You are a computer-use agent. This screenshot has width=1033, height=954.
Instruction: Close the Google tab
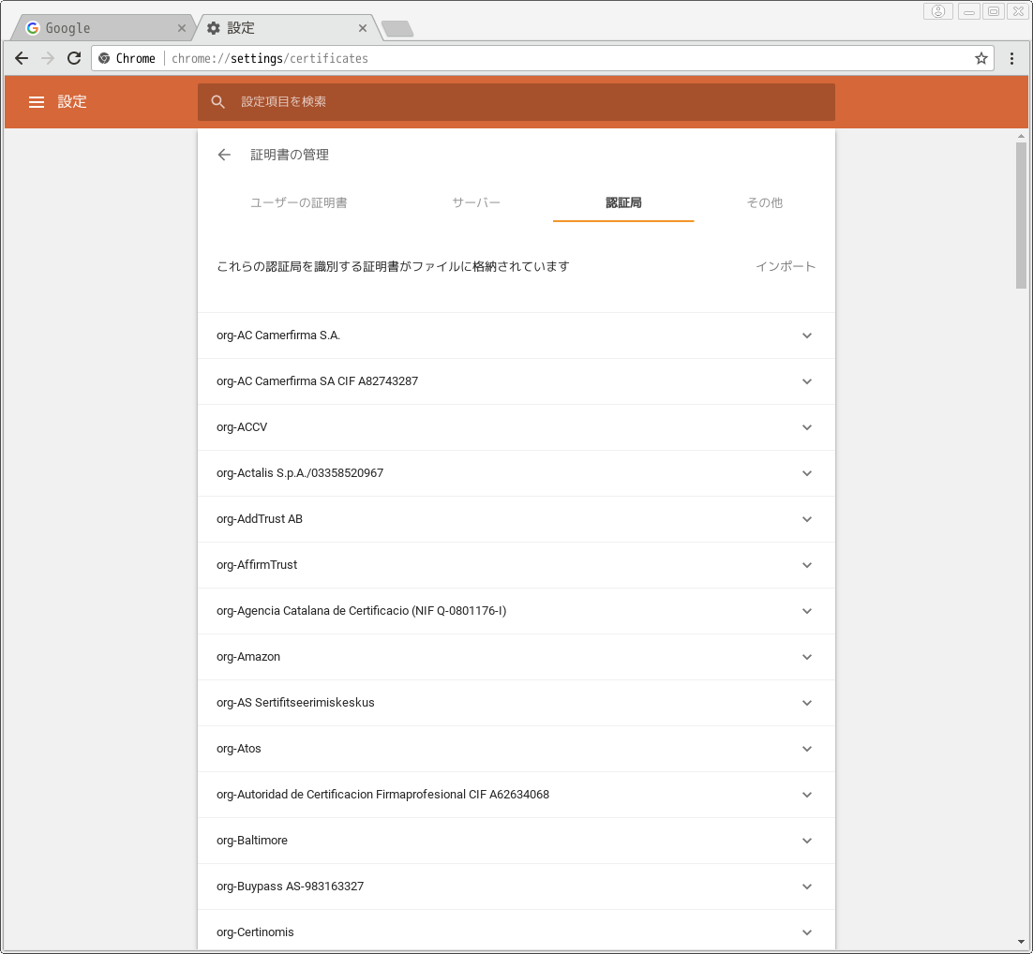tap(182, 28)
